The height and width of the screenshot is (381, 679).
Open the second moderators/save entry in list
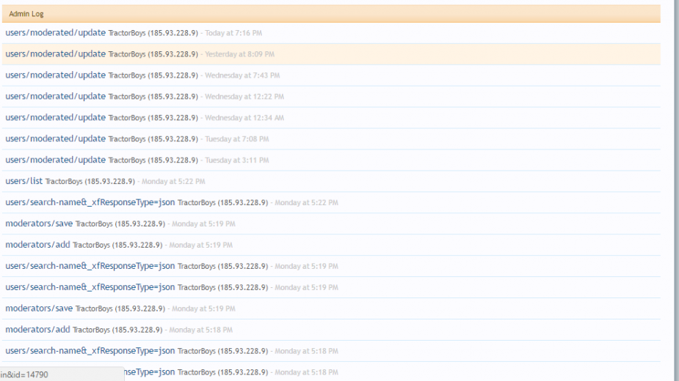pyautogui.click(x=39, y=309)
